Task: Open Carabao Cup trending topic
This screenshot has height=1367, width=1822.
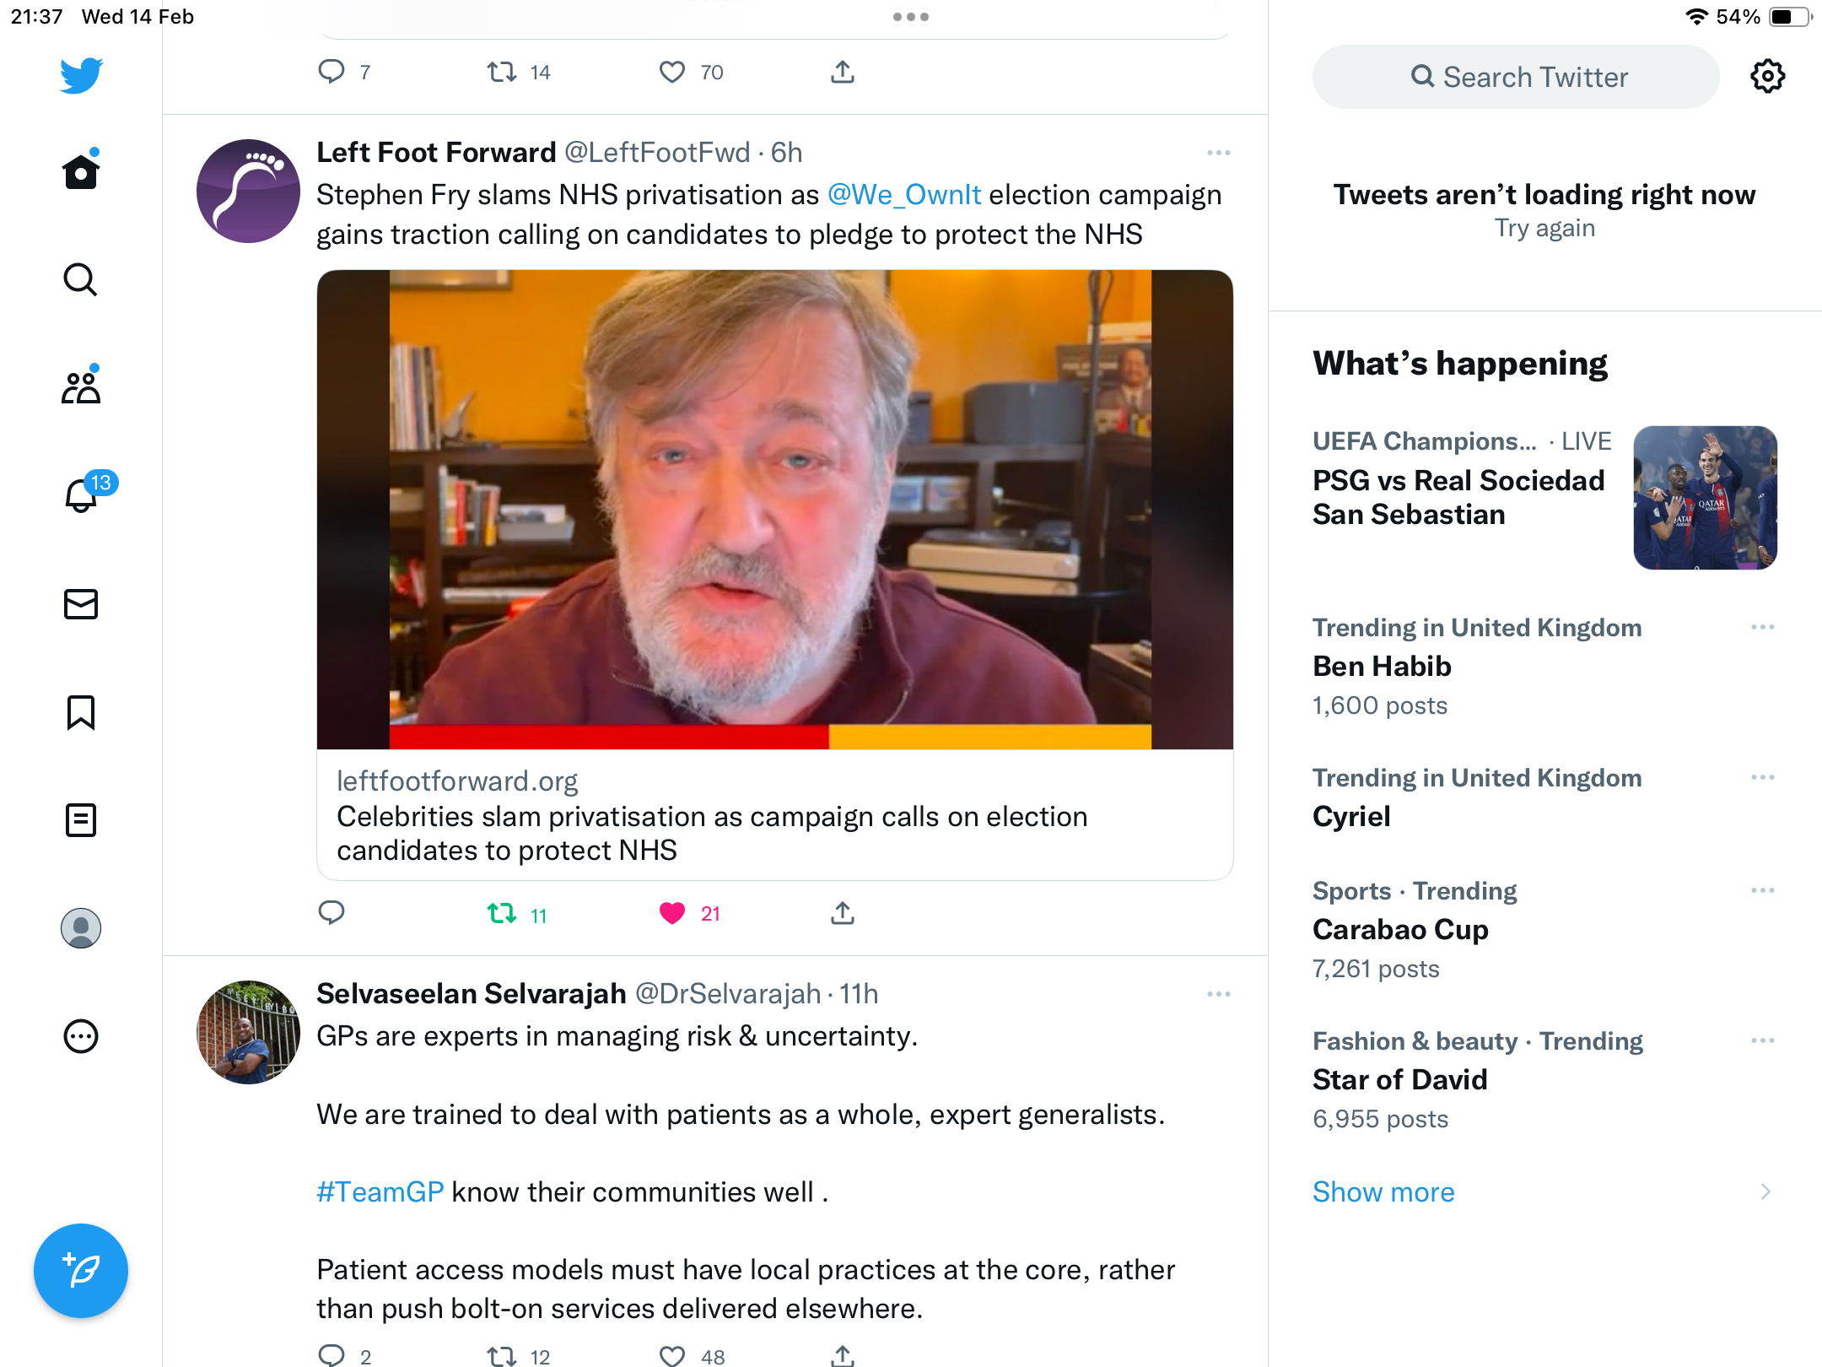Action: tap(1400, 929)
